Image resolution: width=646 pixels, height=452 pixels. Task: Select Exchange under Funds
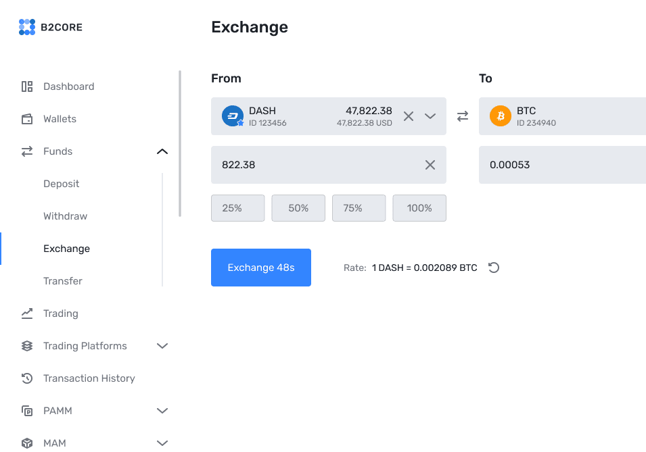66,249
